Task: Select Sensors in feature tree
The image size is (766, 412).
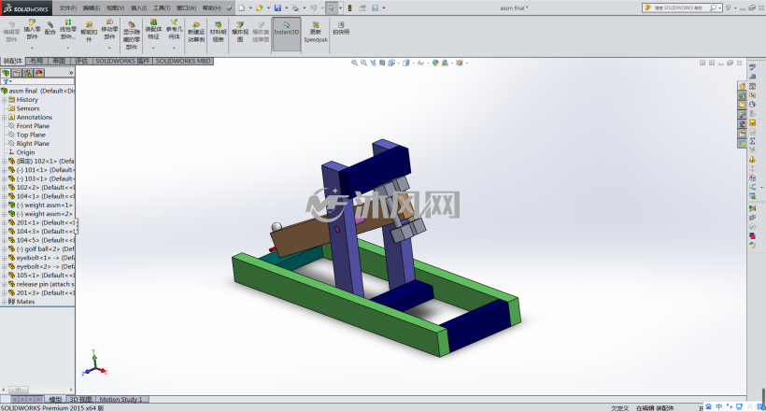Action: coord(28,108)
